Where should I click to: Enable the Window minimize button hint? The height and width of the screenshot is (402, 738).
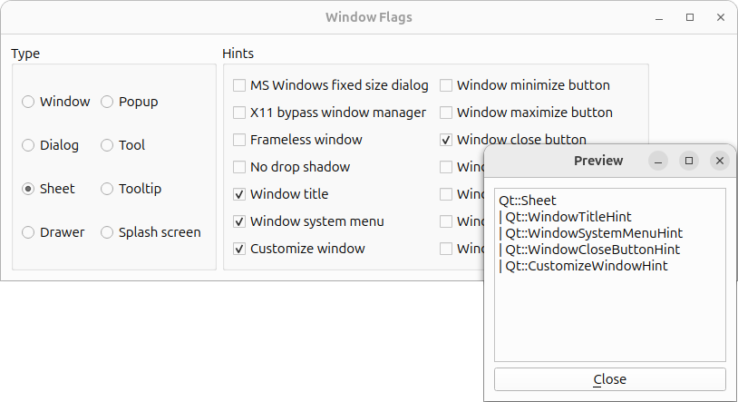pos(446,85)
